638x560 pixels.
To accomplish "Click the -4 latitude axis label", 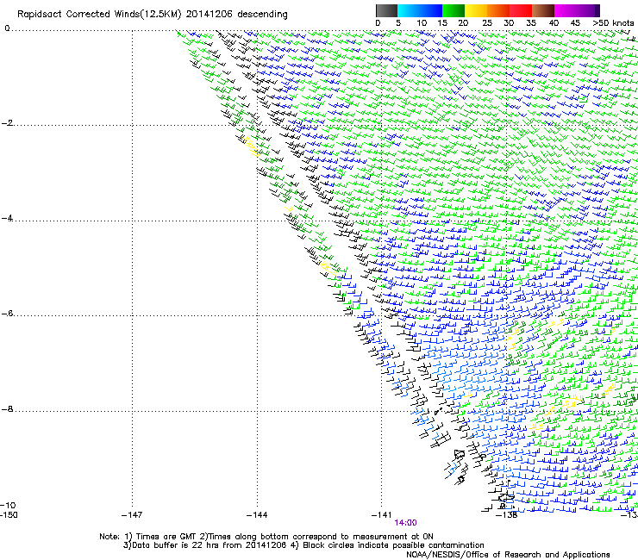I will point(7,218).
